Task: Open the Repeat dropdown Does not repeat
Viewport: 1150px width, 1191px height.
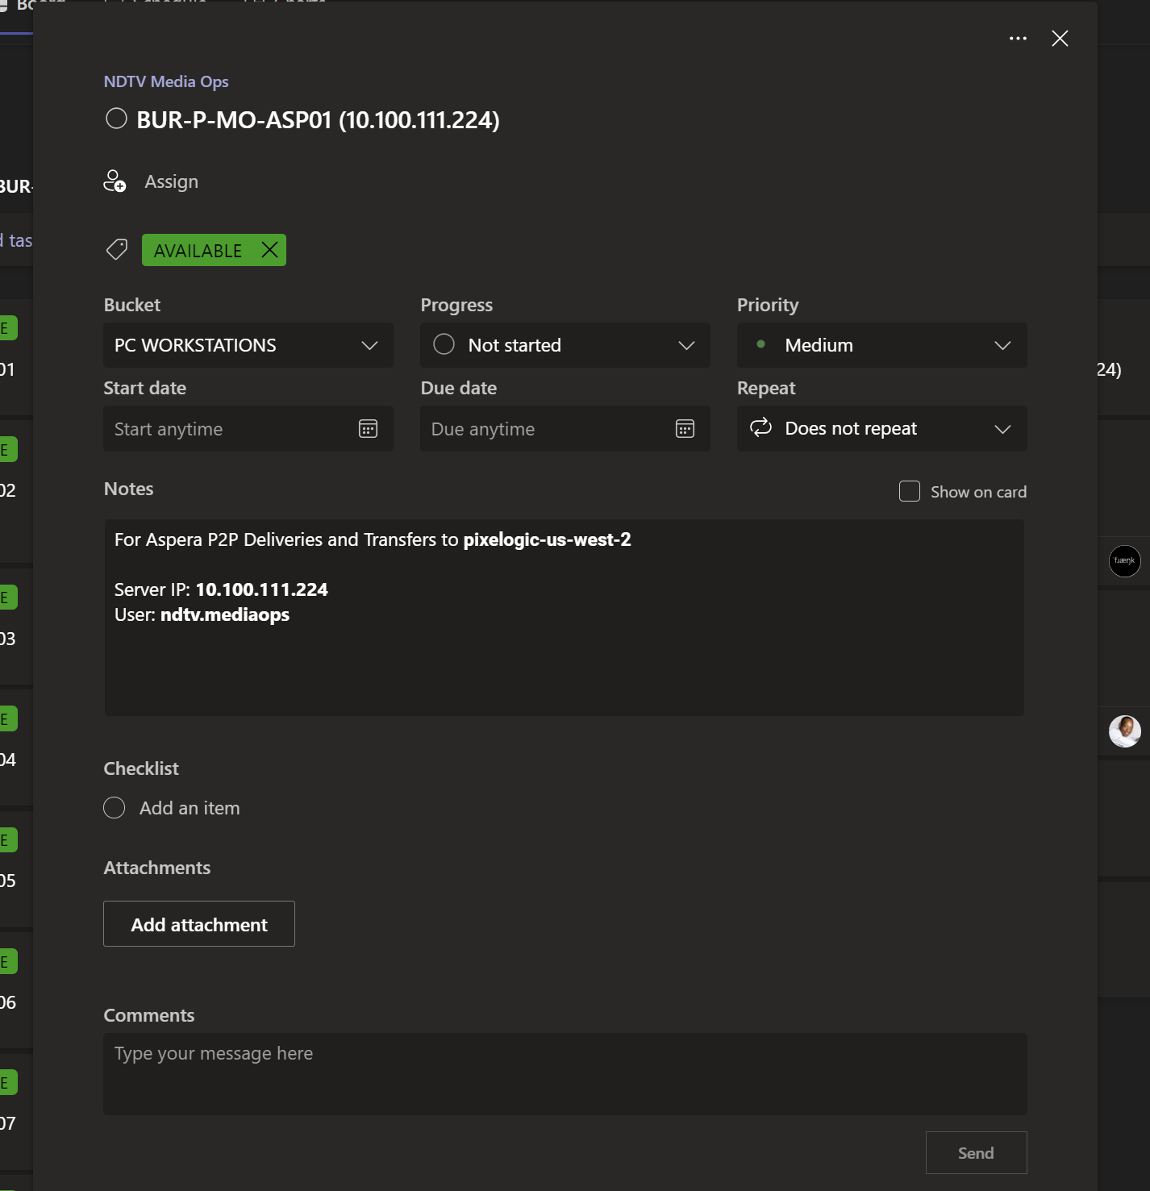Action: (882, 428)
